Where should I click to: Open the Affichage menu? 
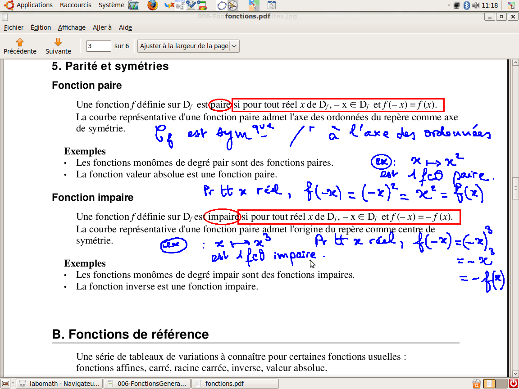click(x=72, y=27)
